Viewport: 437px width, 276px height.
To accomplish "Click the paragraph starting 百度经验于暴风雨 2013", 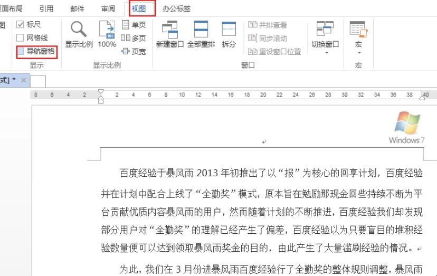I will click(x=271, y=173).
